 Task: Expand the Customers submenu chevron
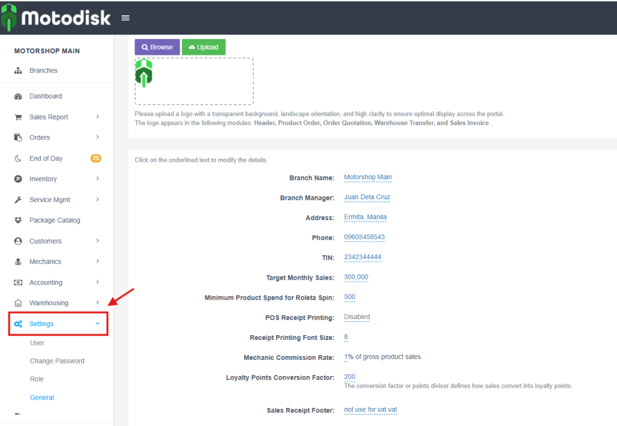(x=98, y=241)
